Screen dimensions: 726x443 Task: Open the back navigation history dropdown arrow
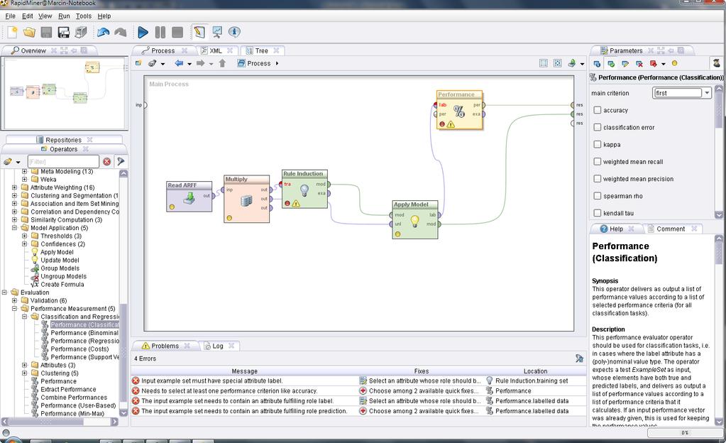click(189, 64)
